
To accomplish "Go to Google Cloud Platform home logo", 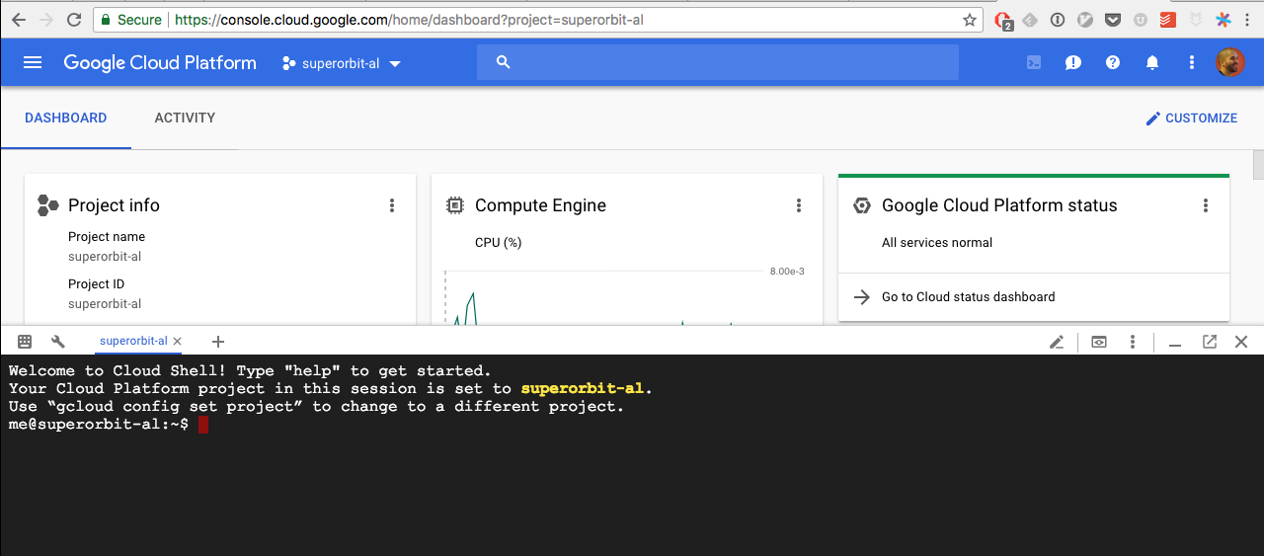I will tap(160, 62).
